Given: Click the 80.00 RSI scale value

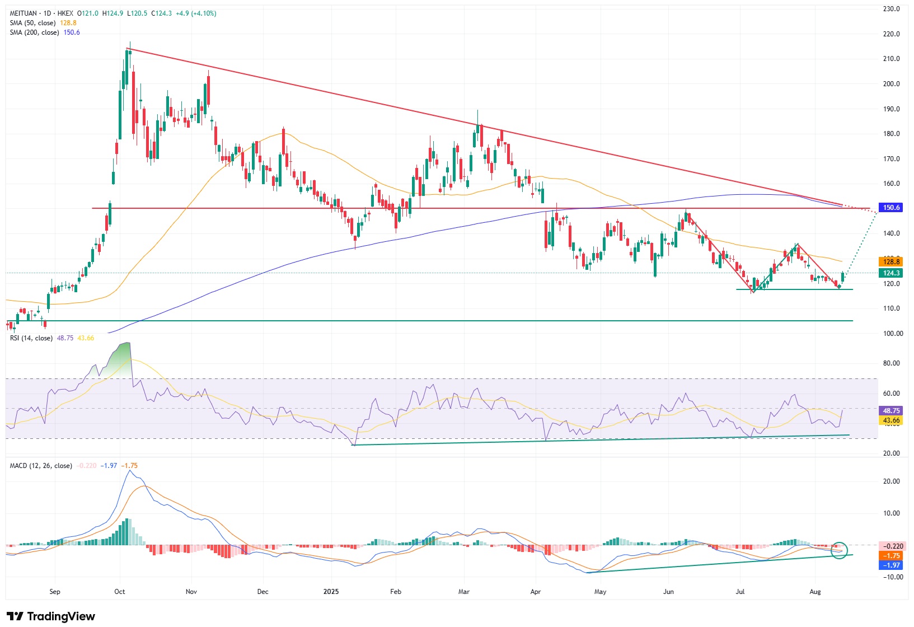Looking at the screenshot, I should [x=891, y=363].
